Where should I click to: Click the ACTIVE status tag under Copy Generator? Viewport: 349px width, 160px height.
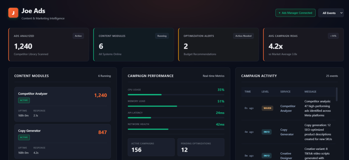click(x=24, y=138)
